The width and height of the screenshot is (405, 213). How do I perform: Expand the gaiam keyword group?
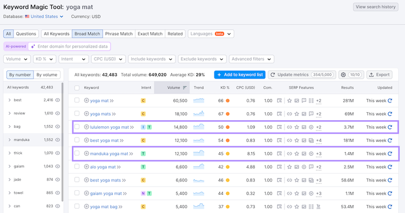point(10,166)
